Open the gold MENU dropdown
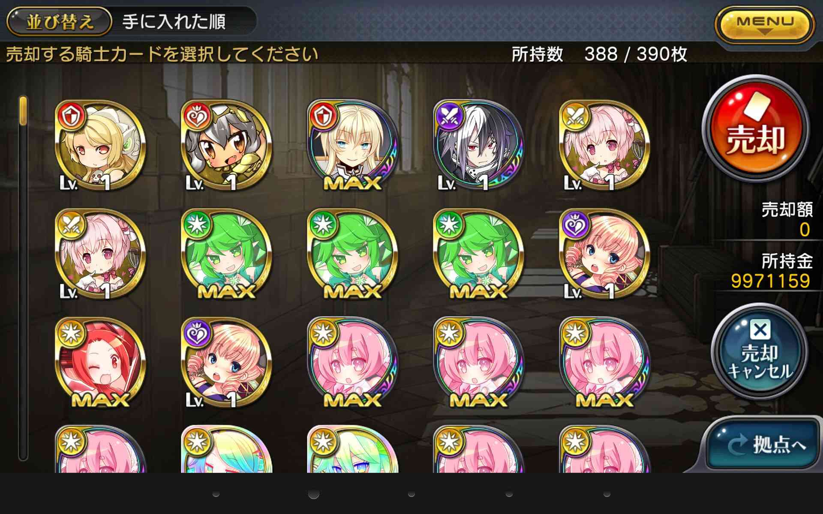This screenshot has height=514, width=823. point(765,24)
